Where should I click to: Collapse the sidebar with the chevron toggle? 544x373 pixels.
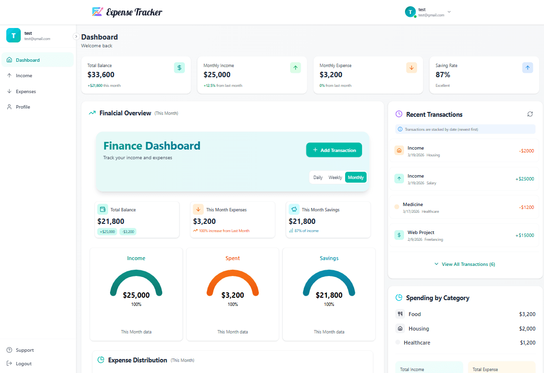[x=76, y=36]
